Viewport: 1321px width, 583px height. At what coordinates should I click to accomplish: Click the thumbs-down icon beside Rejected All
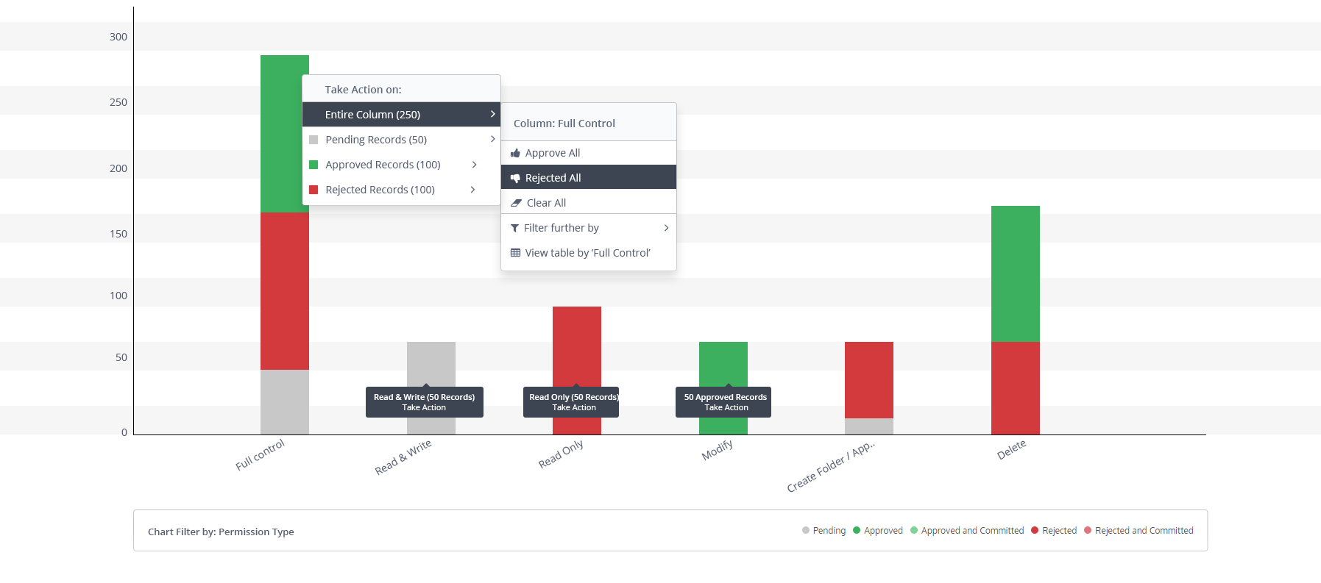515,178
